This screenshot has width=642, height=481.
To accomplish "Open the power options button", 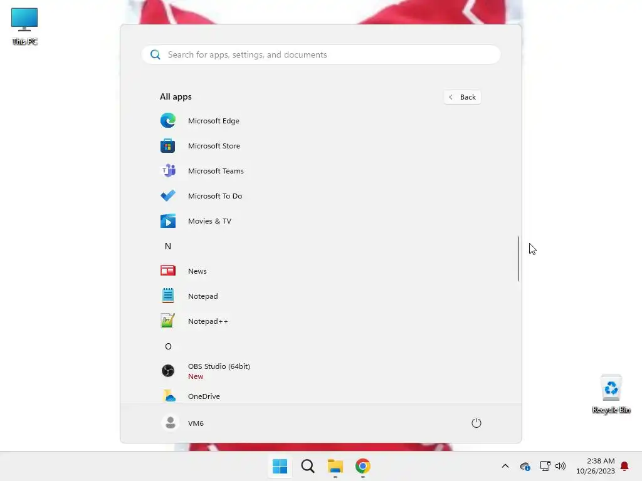I will [476, 423].
